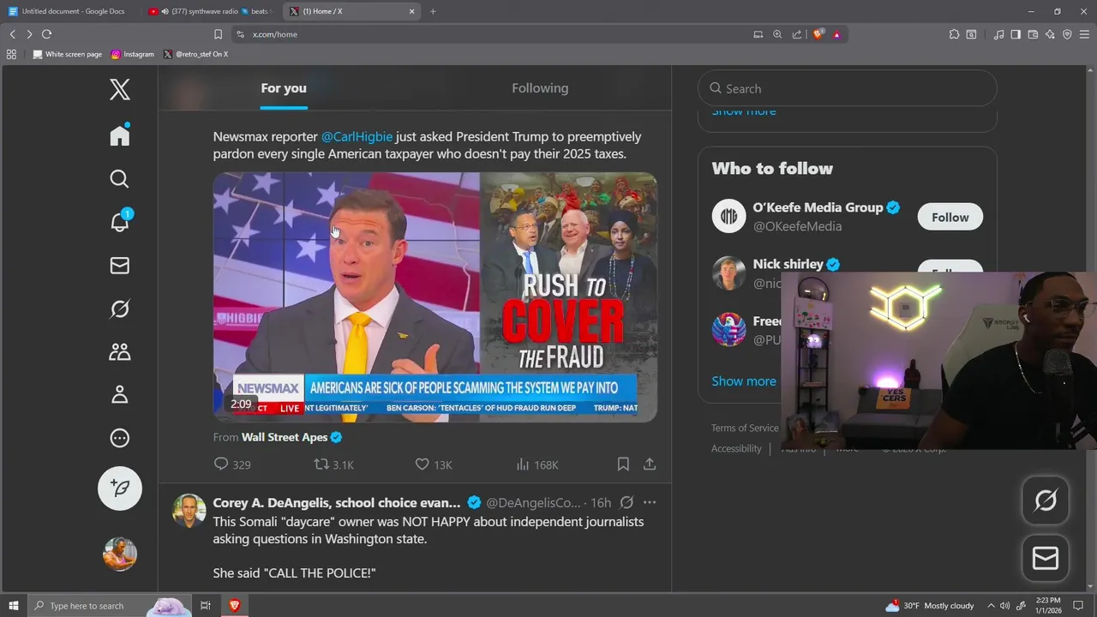
Task: Open Leo AI sparkle icon
Action: click(1050, 34)
